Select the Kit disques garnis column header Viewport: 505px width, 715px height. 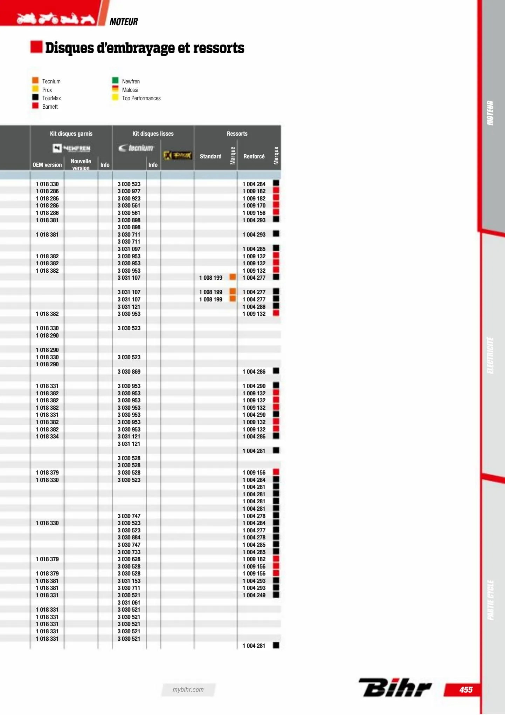pos(71,134)
